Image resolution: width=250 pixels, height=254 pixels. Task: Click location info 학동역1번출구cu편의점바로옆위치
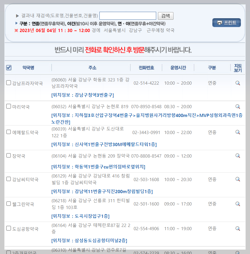(98, 167)
